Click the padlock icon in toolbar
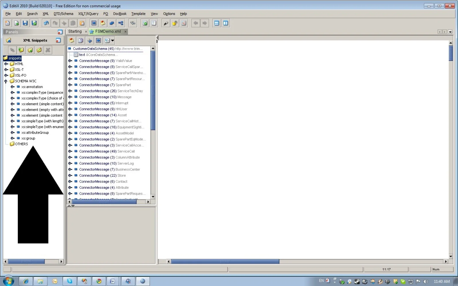This screenshot has width=458, height=286. point(175,23)
